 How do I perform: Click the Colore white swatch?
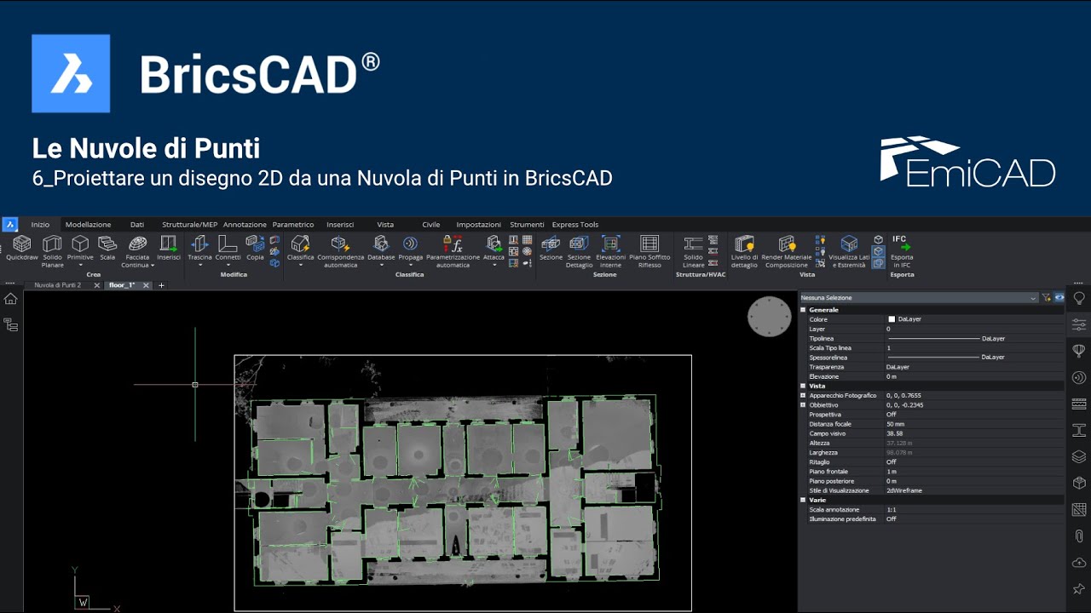point(892,319)
